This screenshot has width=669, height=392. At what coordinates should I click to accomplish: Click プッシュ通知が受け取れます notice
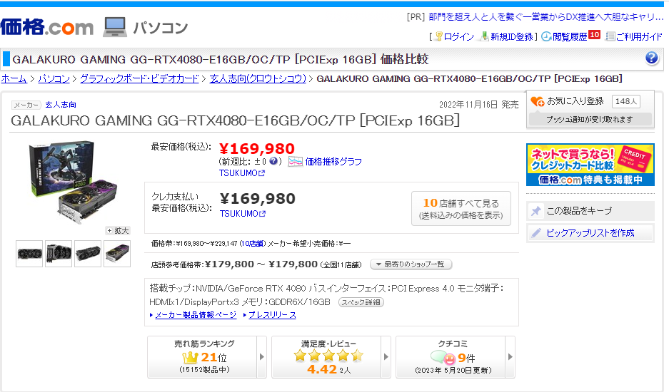pyautogui.click(x=590, y=119)
